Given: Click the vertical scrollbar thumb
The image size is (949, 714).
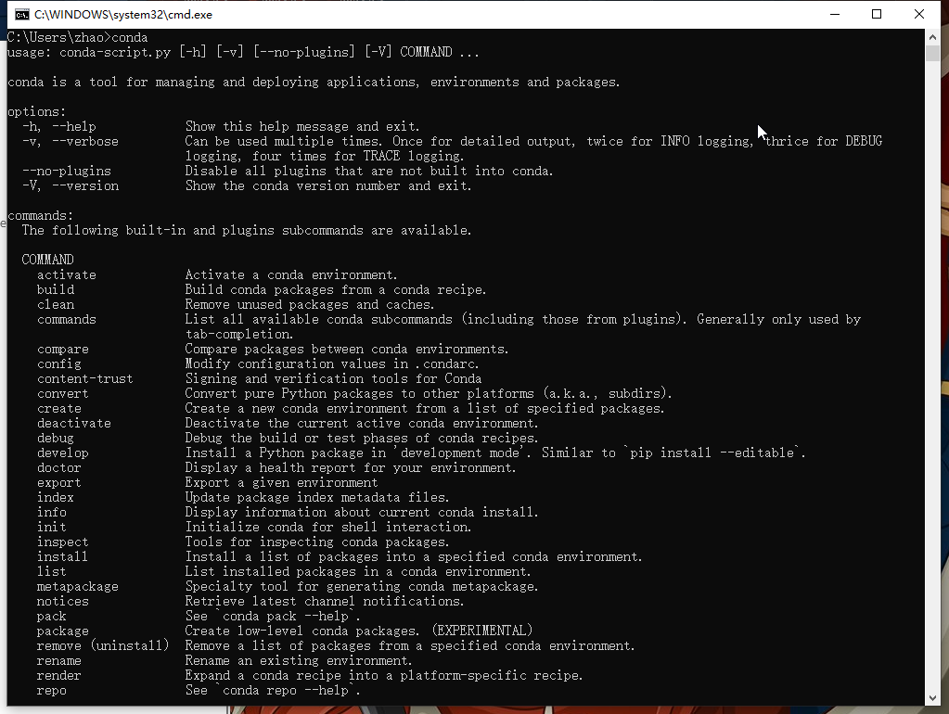Looking at the screenshot, I should (x=933, y=53).
